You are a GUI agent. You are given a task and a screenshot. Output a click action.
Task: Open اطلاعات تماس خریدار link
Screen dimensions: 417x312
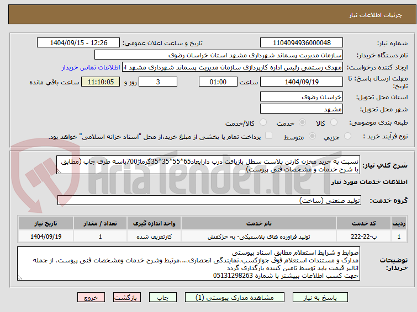91,67
